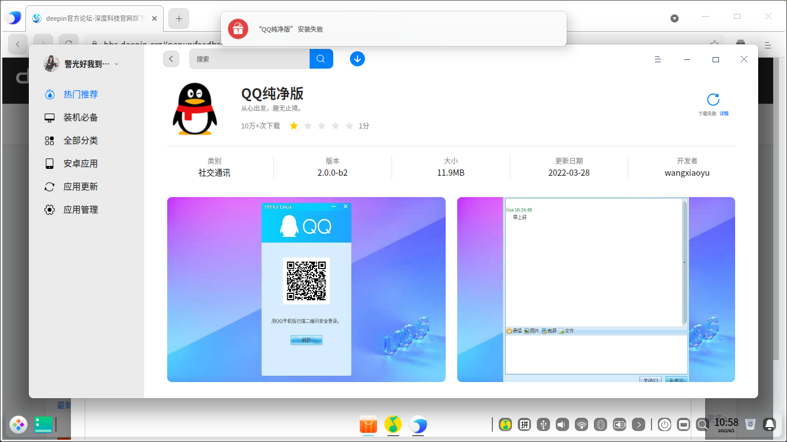Image resolution: width=787 pixels, height=442 pixels.
Task: Click the power button in the dock
Action: point(665,425)
